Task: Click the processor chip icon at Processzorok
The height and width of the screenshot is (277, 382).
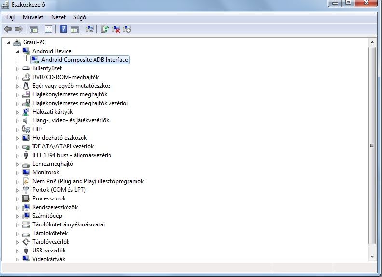Action: (26, 198)
